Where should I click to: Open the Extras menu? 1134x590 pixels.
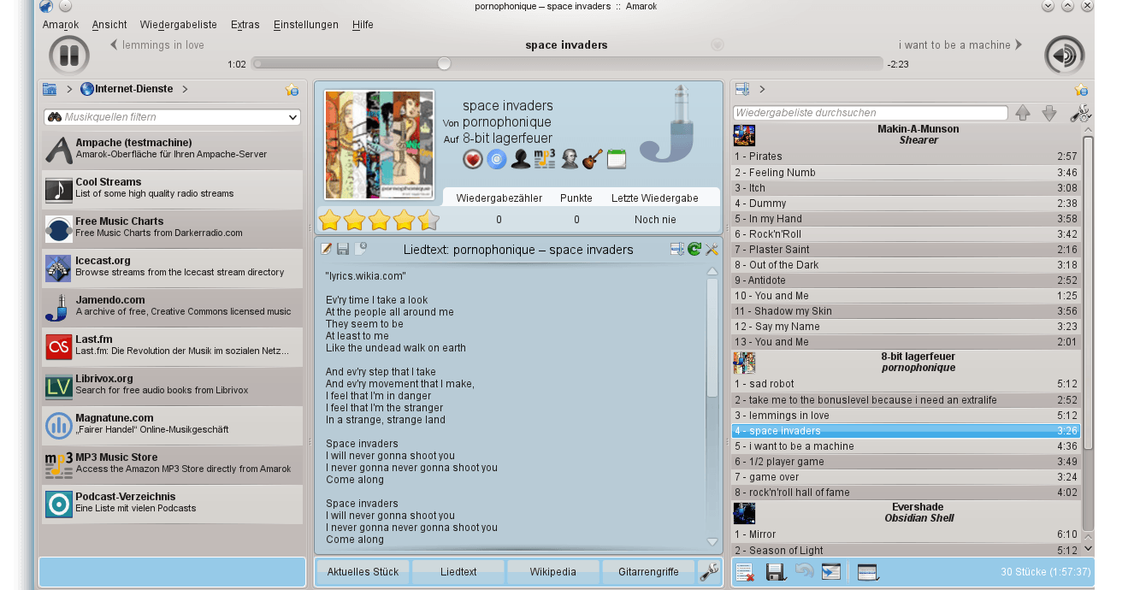coord(245,25)
